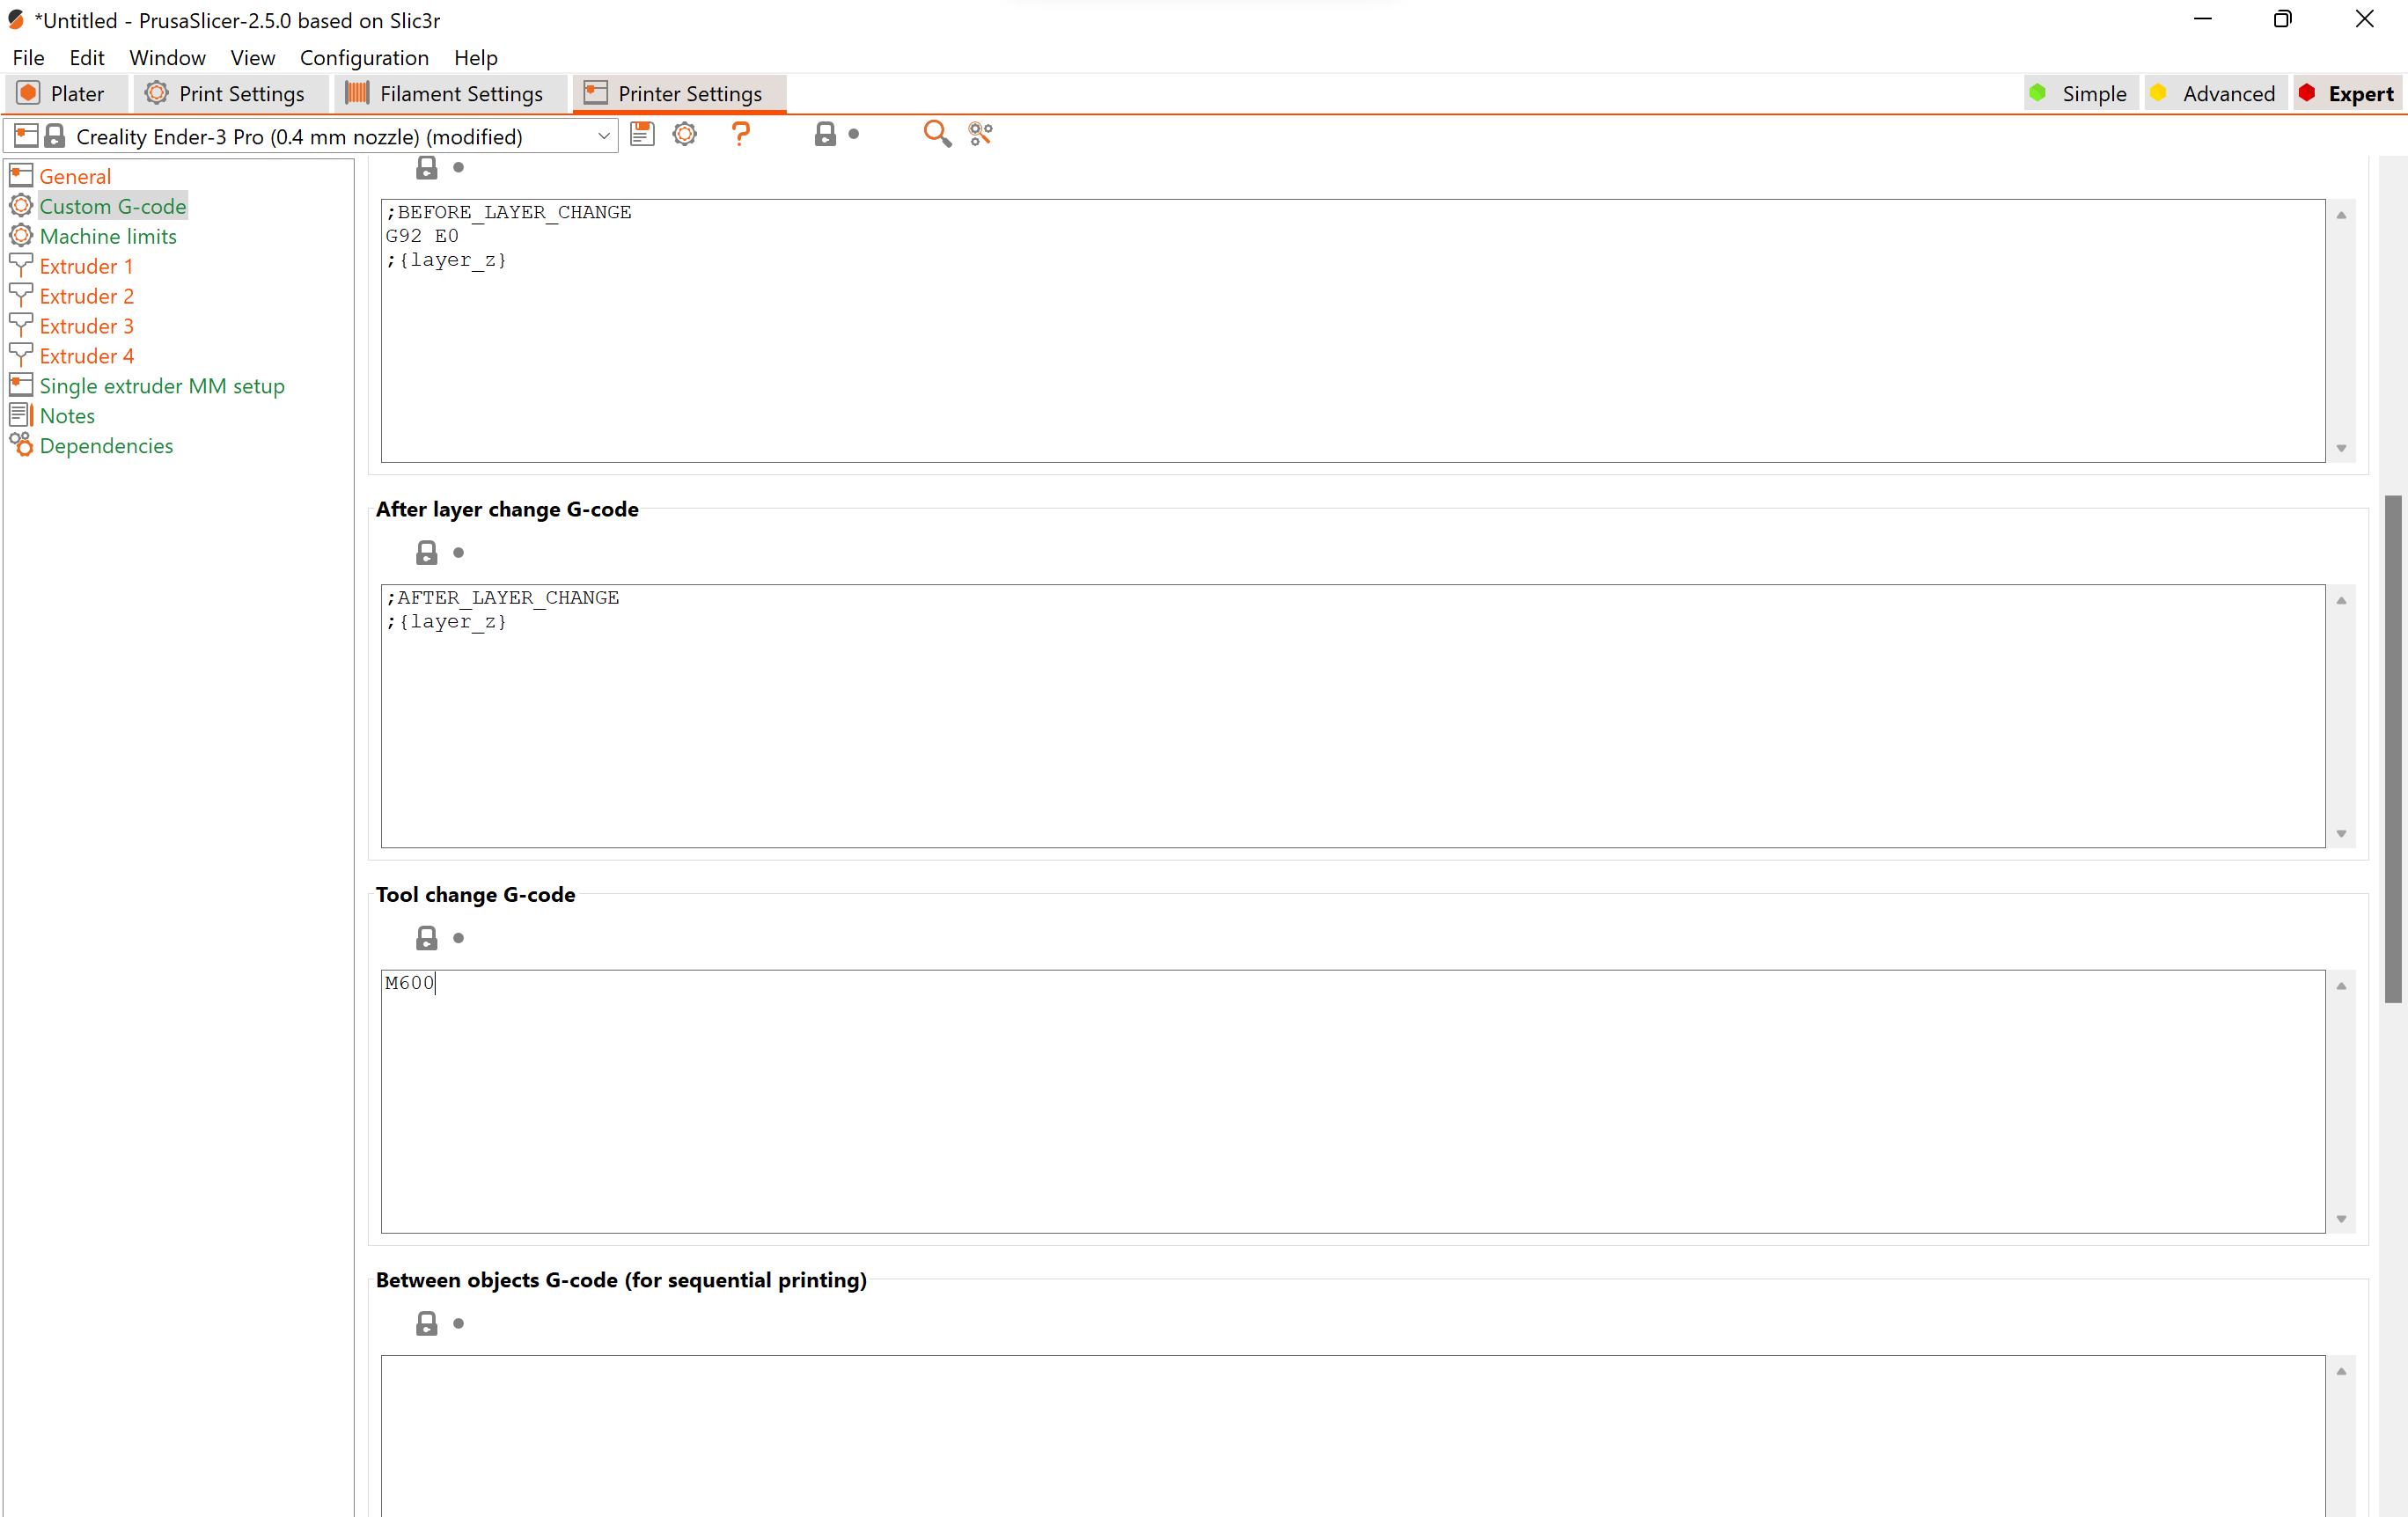Viewport: 2408px width, 1517px height.
Task: Select Expert mode
Action: point(2347,94)
